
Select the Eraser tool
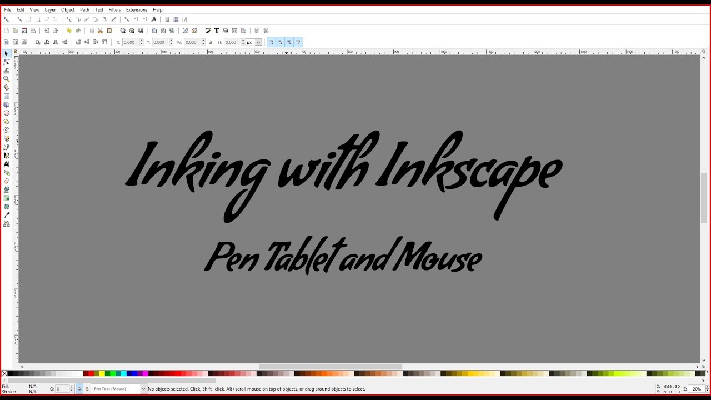[x=6, y=181]
